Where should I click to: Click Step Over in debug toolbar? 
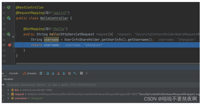(x=48, y=73)
